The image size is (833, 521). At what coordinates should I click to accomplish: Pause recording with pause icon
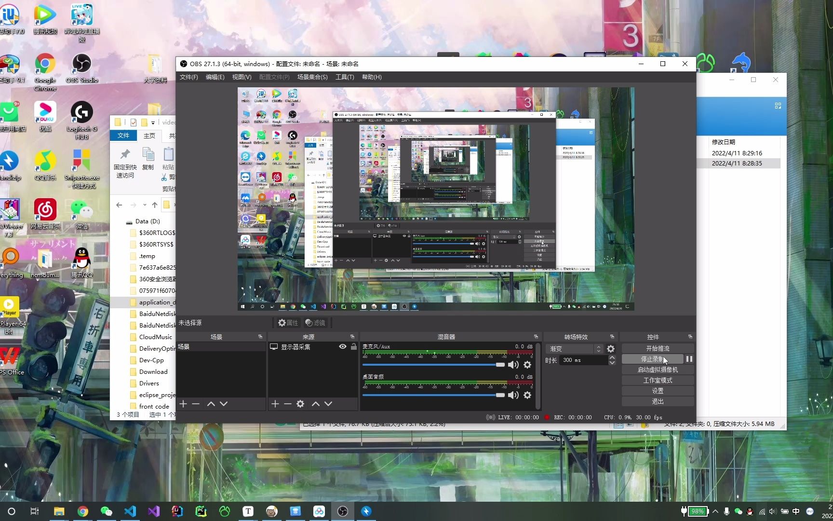coord(689,359)
